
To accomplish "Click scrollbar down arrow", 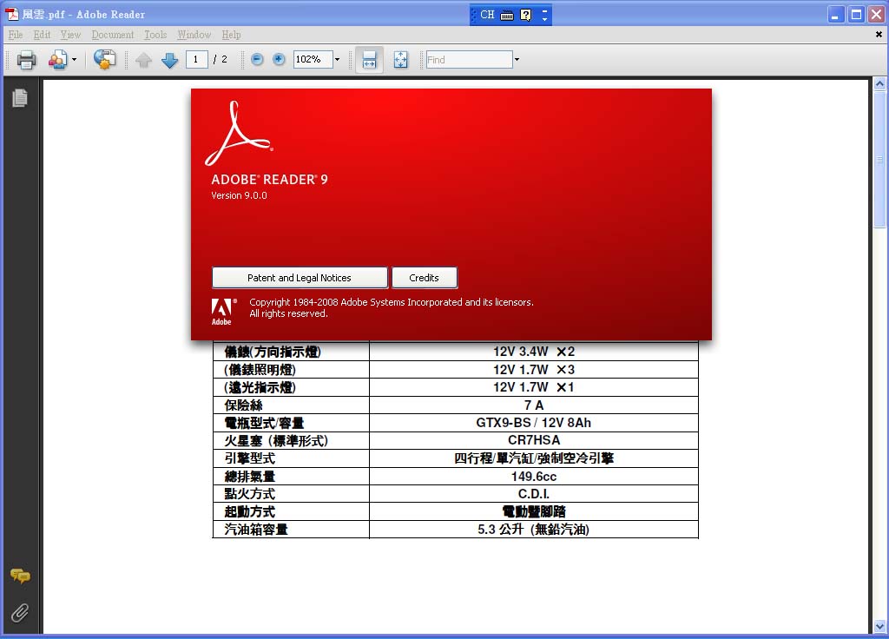I will point(879,627).
